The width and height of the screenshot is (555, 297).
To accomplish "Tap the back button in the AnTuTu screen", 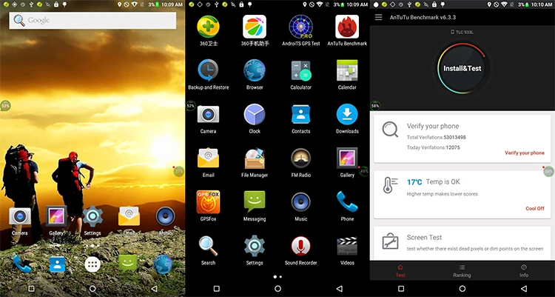I will click(524, 289).
